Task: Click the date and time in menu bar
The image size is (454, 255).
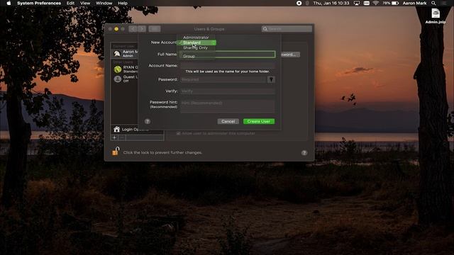Action: pyautogui.click(x=331, y=3)
